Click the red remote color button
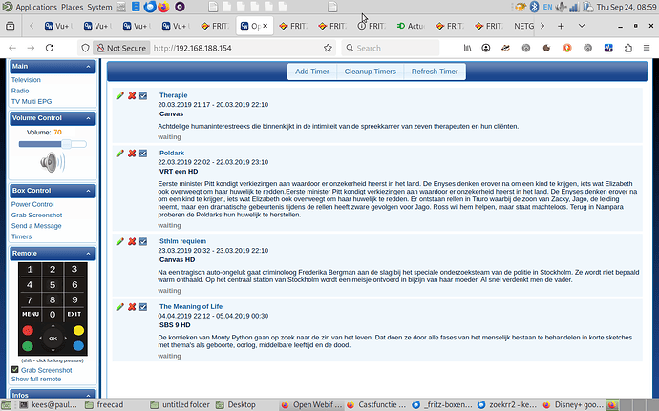The width and height of the screenshot is (659, 411). coord(28,330)
